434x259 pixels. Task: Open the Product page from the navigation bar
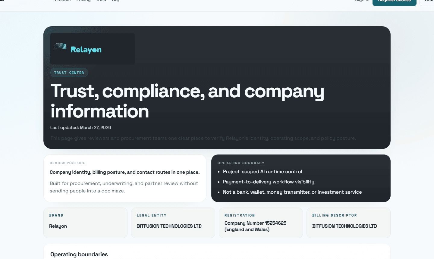pyautogui.click(x=63, y=1)
